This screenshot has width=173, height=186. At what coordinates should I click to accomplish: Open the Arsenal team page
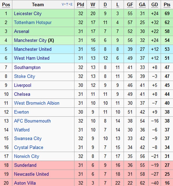click(22, 31)
